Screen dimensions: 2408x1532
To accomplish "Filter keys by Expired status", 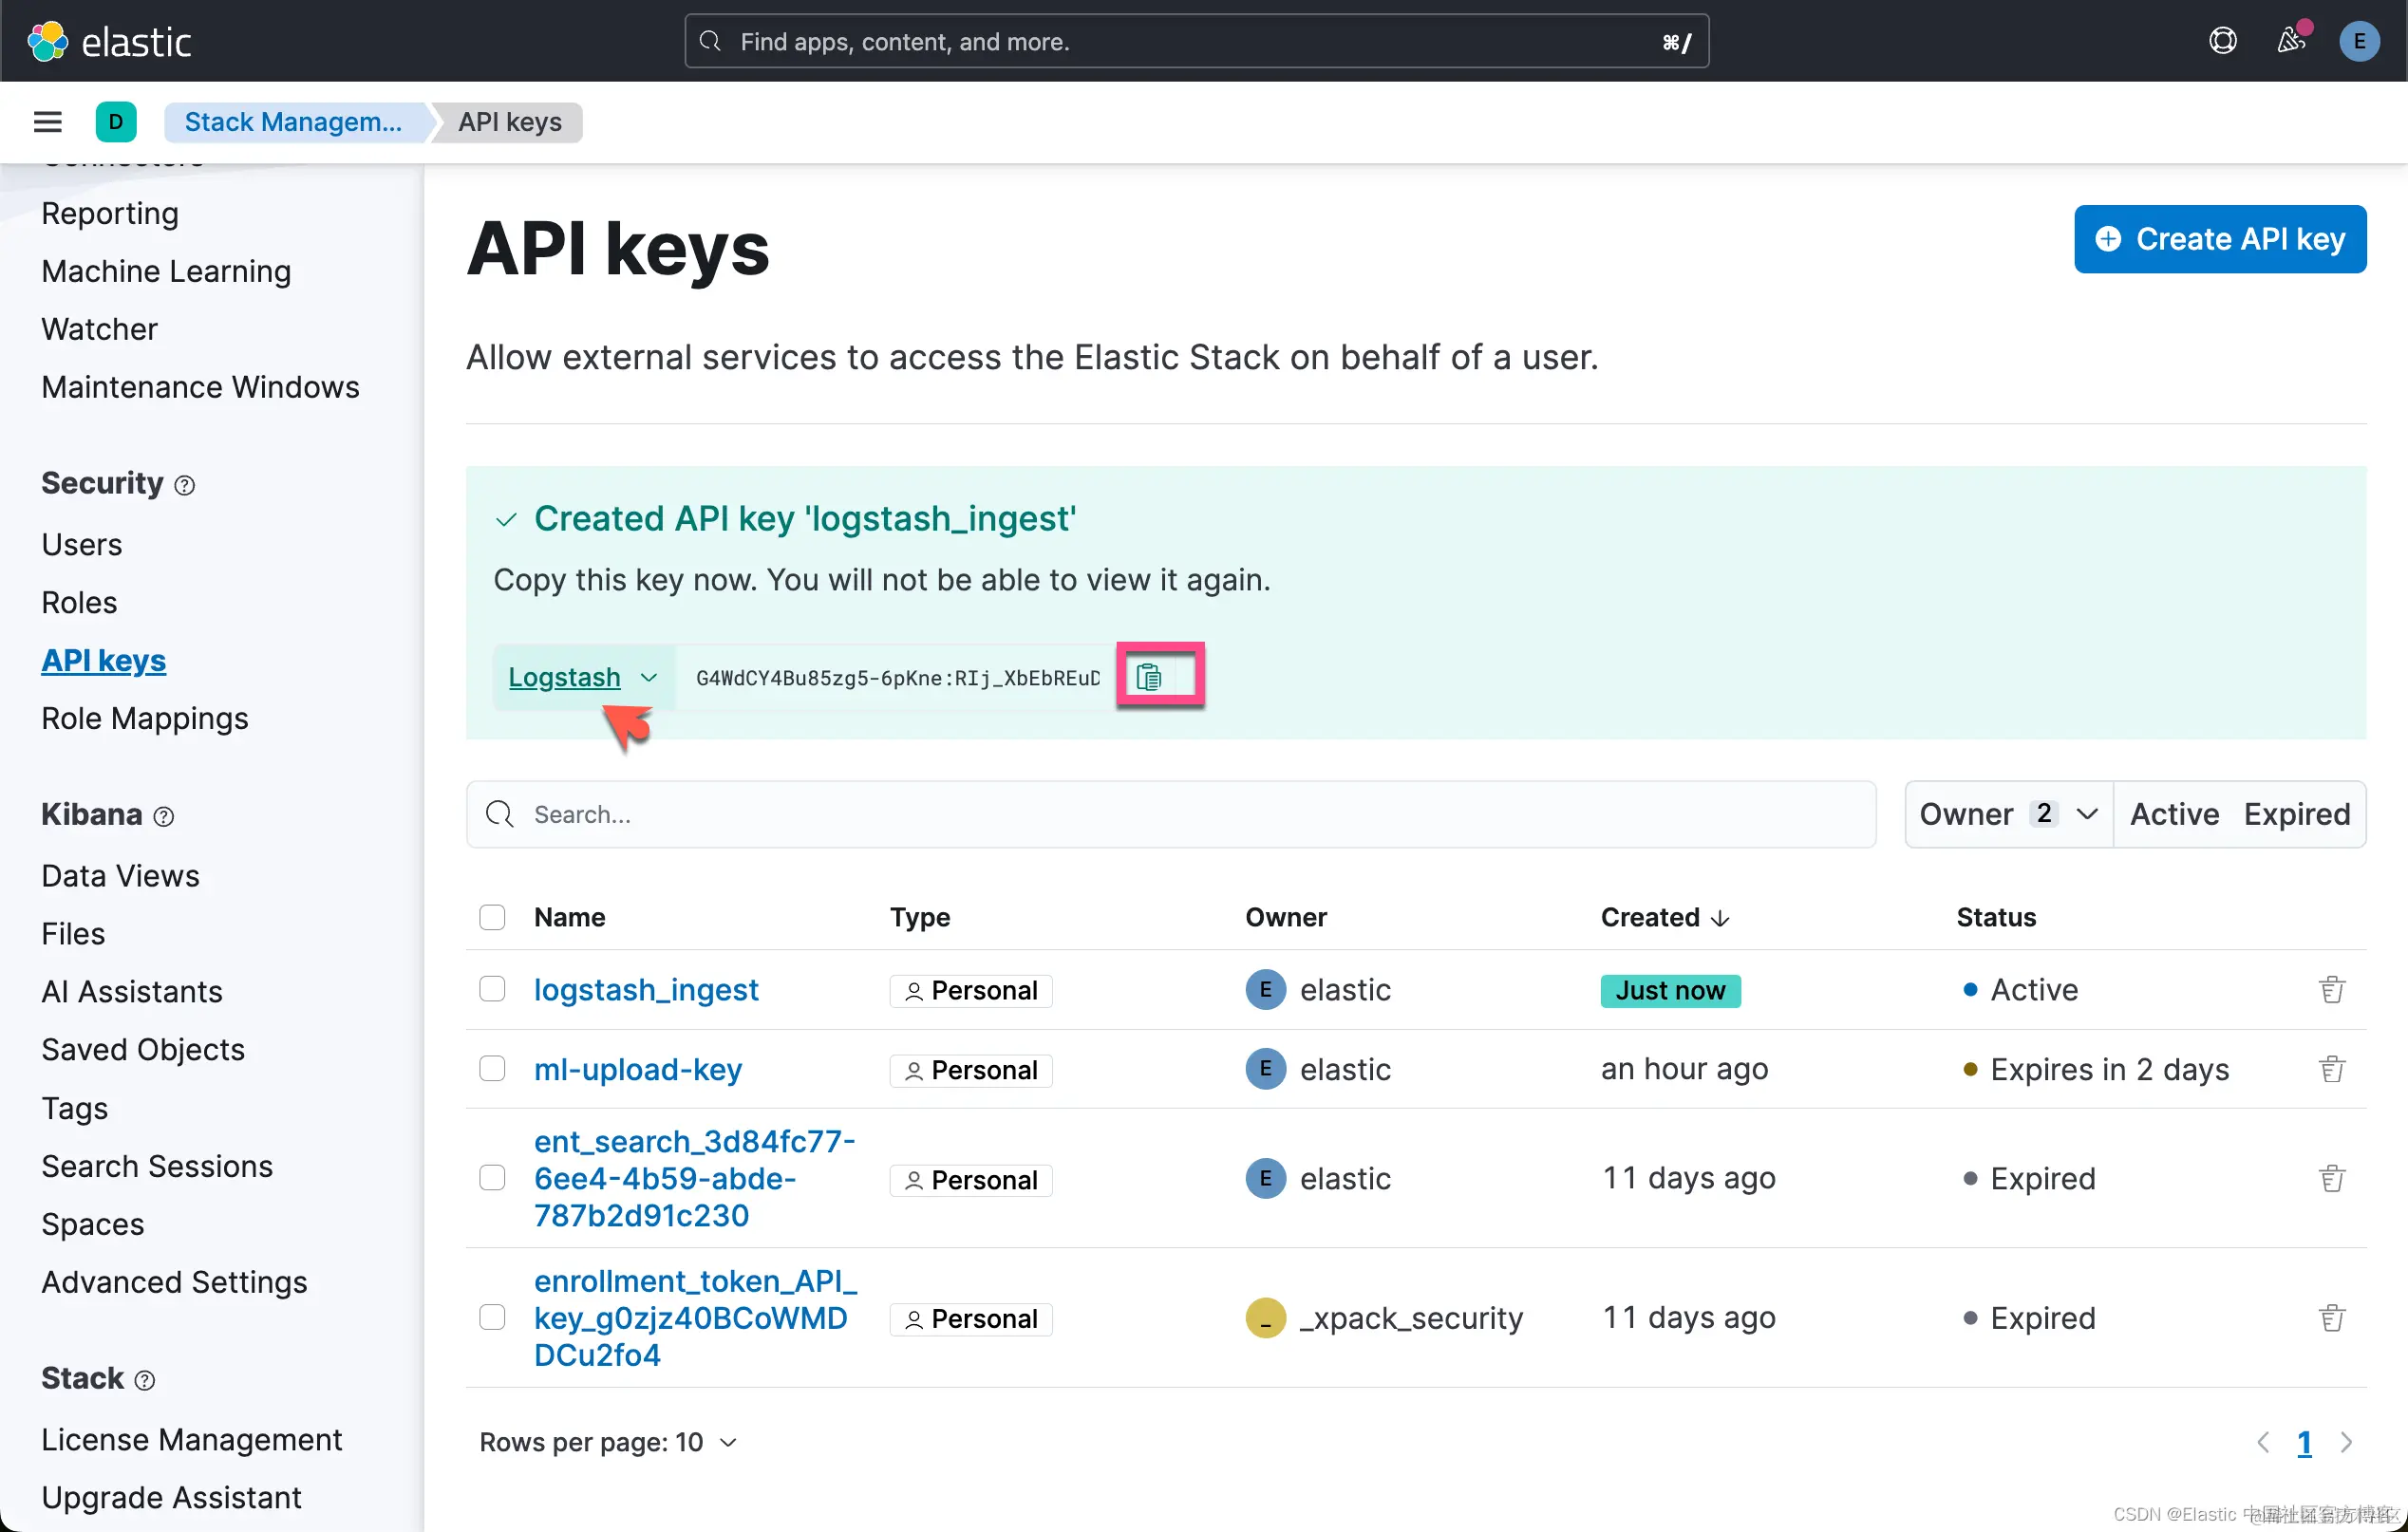I will coord(2296,814).
